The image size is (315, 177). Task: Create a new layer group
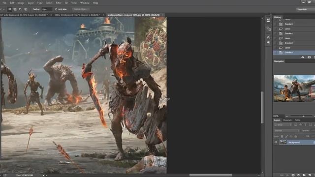click(x=304, y=175)
